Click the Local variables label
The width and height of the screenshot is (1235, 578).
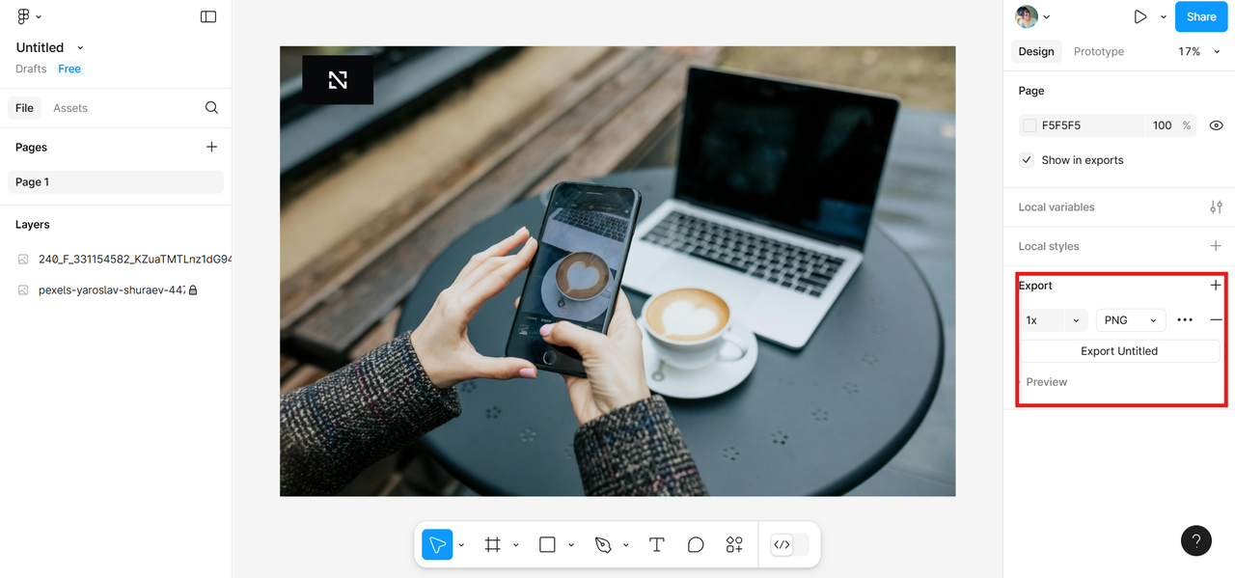click(x=1057, y=207)
